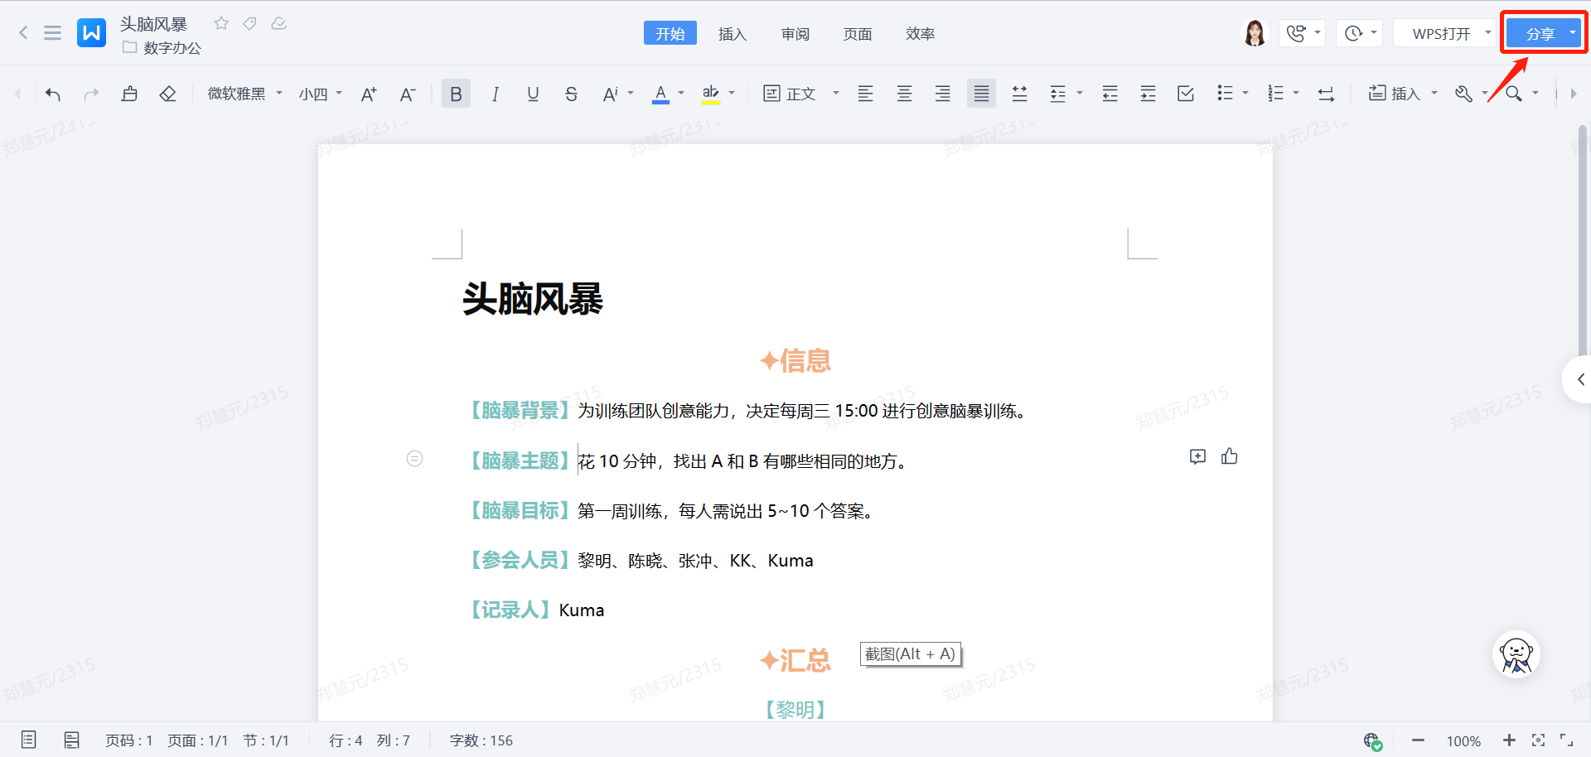Zoom out with the minus button
This screenshot has height=757, width=1591.
click(1418, 740)
